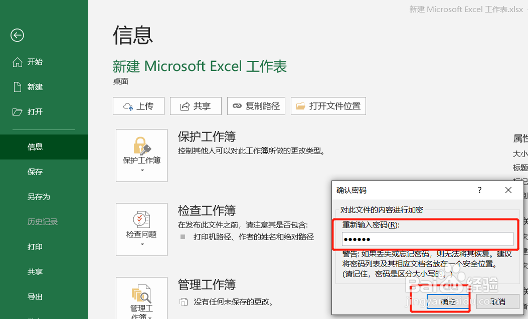The width and height of the screenshot is (528, 319).
Task: Click the cloud upload icon
Action: click(128, 107)
